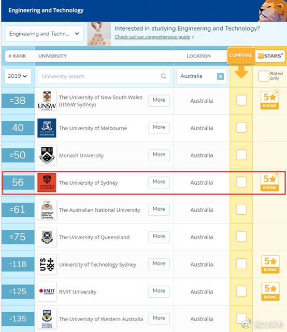
Task: Select the University of Sydney logo
Action: [47, 183]
